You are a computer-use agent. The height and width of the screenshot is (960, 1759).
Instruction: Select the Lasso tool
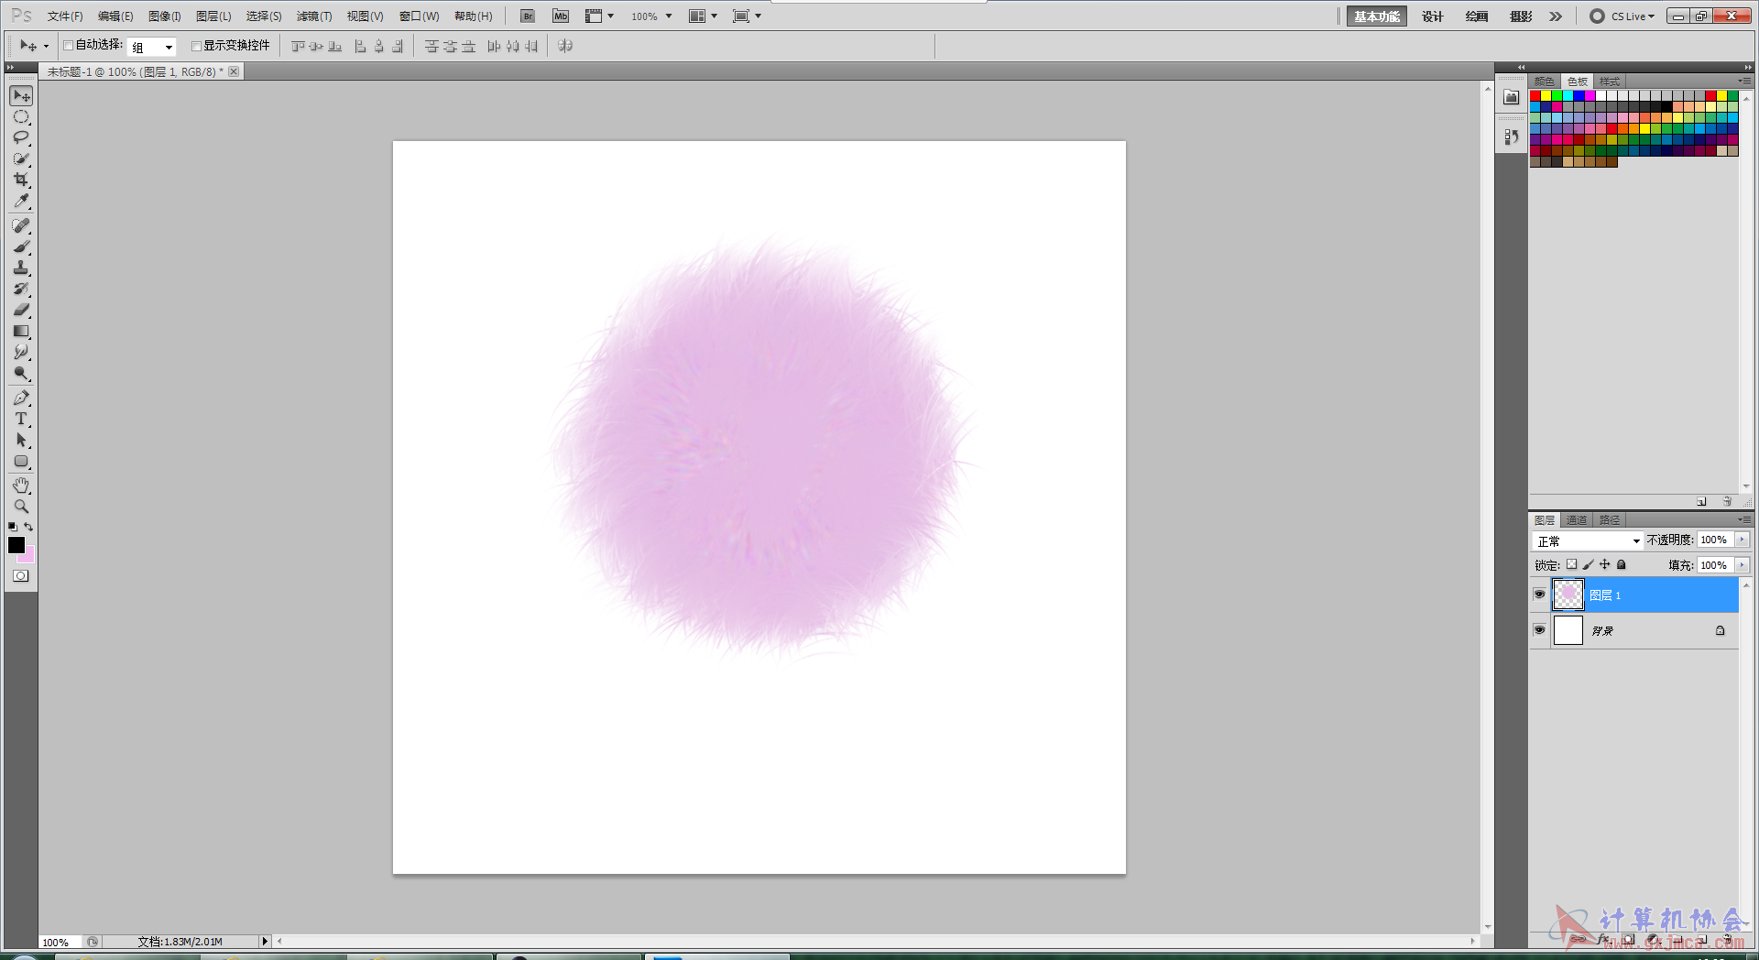pos(21,137)
